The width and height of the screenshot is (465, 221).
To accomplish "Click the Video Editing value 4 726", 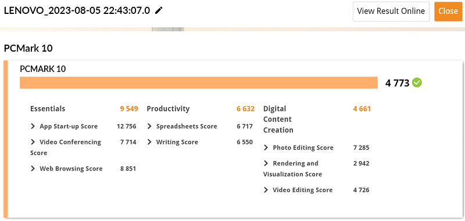I will [x=361, y=190].
